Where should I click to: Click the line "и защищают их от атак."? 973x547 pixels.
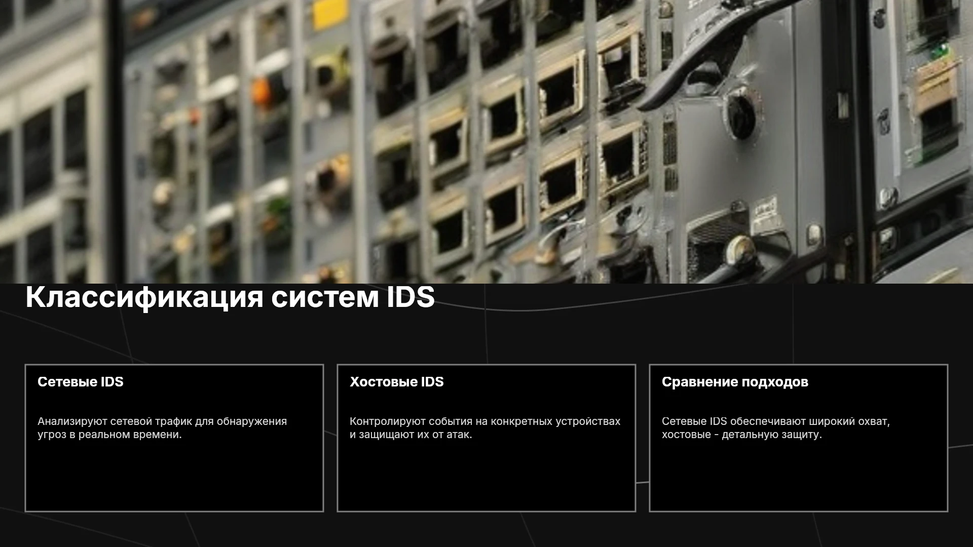point(411,435)
